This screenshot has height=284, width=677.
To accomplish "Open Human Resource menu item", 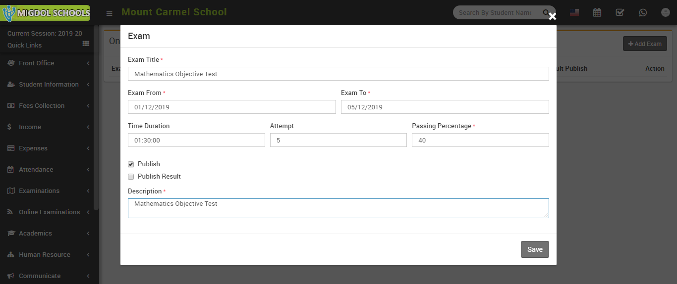I will click(x=47, y=255).
